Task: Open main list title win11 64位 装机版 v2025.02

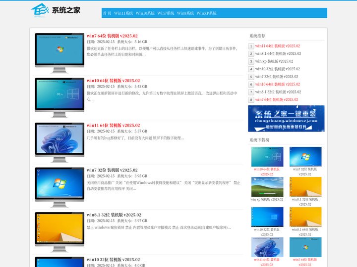Action: [114, 125]
